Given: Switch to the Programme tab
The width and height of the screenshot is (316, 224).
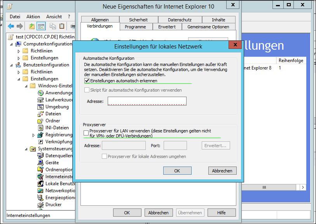Looking at the screenshot, I should [135, 27].
